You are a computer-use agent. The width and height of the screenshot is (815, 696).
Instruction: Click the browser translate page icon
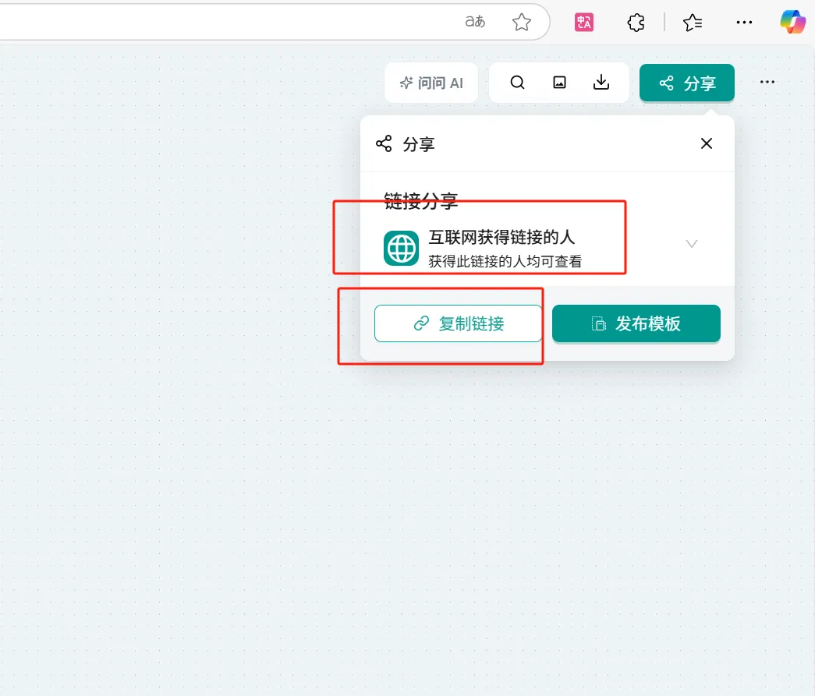click(x=475, y=22)
